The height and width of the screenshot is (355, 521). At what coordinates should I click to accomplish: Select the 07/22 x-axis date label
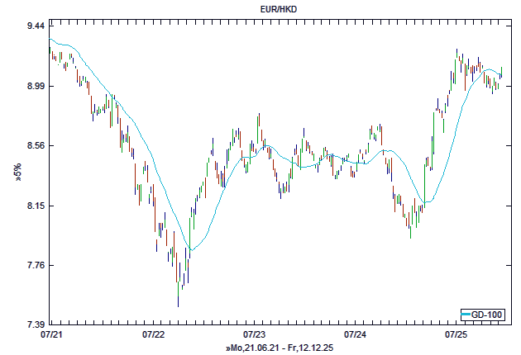[153, 335]
